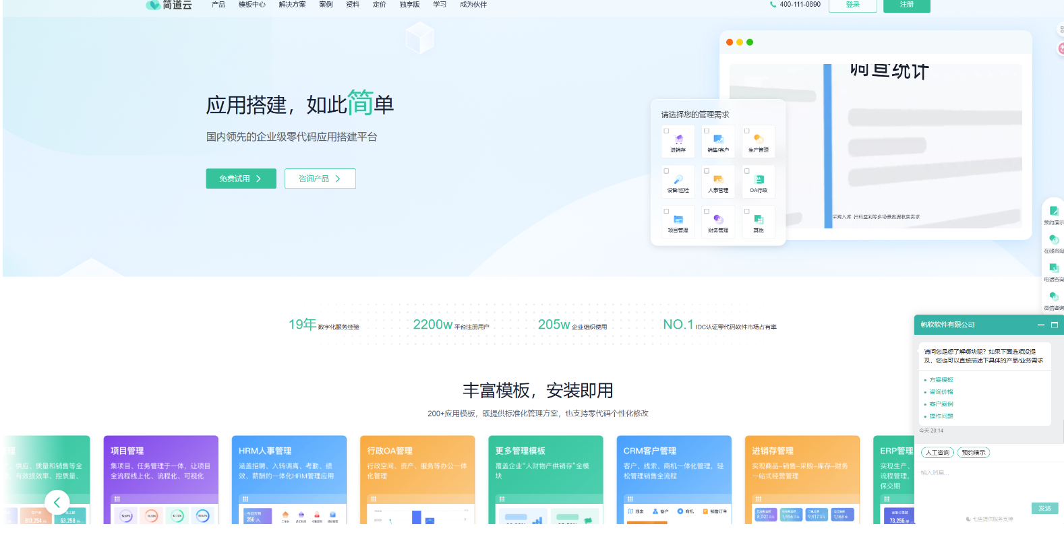Click the 其他 green grid icon
This screenshot has height=543, width=1064.
coord(759,220)
